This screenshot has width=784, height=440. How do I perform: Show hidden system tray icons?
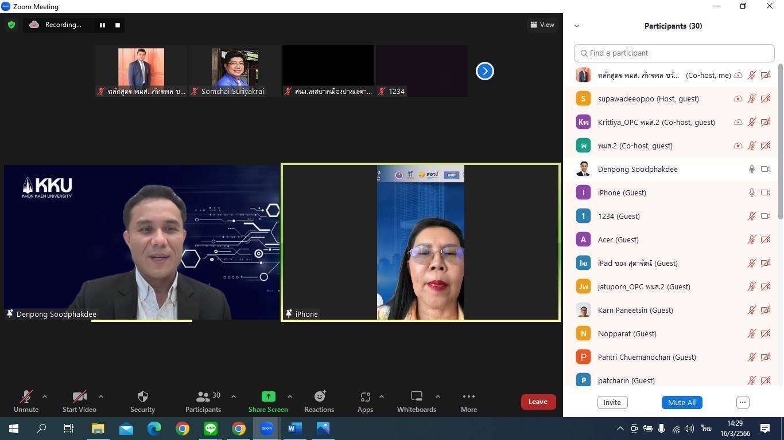620,429
